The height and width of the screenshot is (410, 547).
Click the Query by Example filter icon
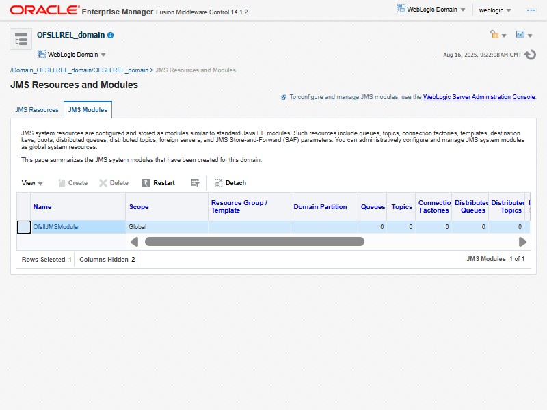[x=196, y=183]
